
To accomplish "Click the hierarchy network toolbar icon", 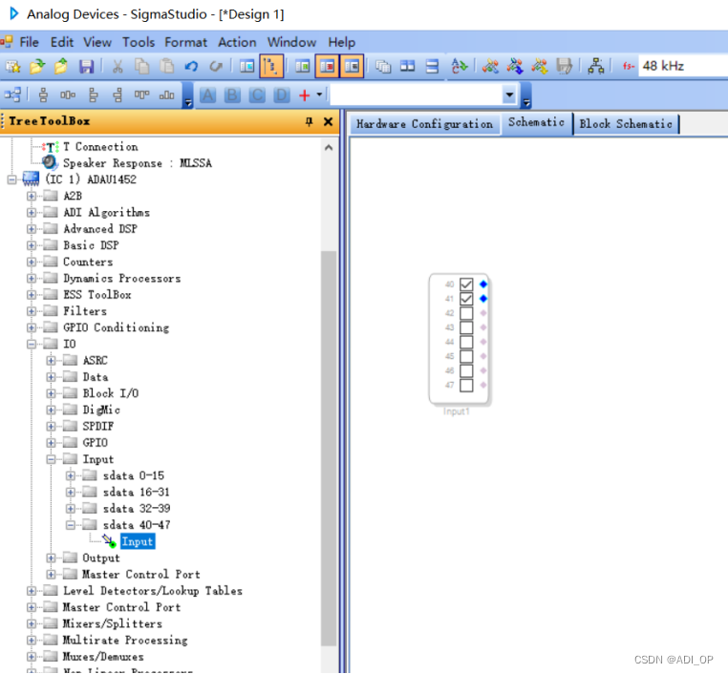I will tap(596, 66).
